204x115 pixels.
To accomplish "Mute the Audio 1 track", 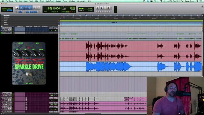I will coord(7,30).
